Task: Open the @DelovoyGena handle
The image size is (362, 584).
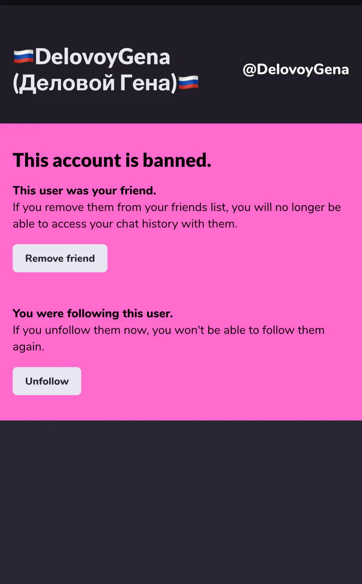Action: coord(296,69)
